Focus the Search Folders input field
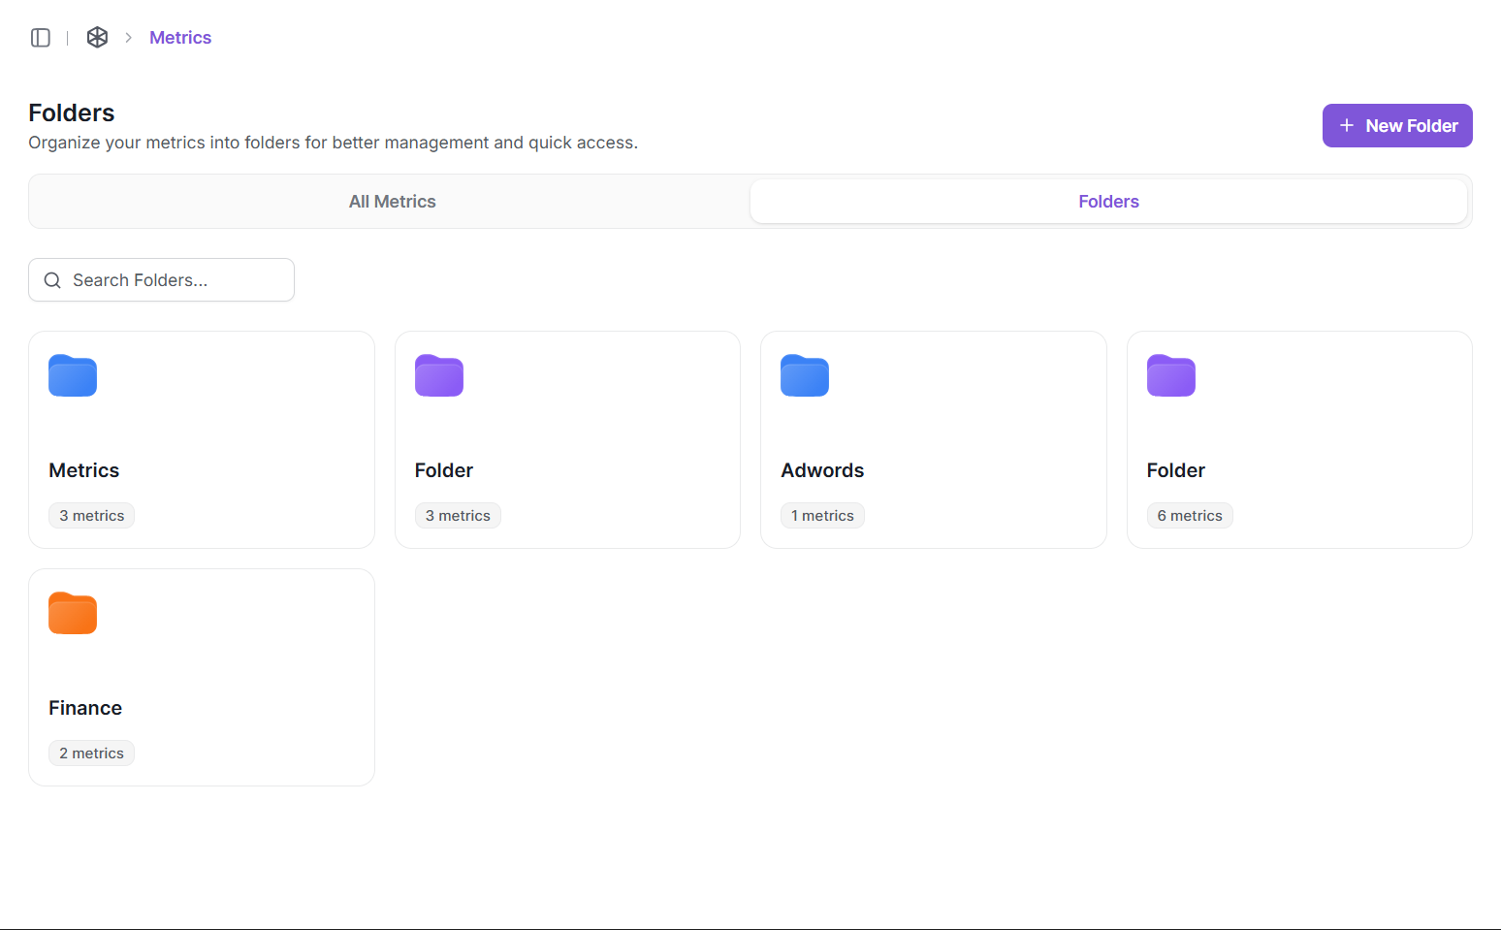1501x930 pixels. (x=175, y=280)
